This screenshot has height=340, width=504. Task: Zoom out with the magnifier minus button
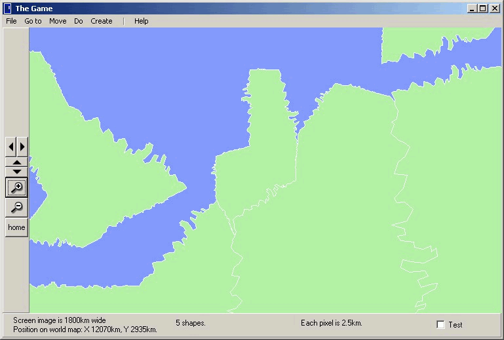point(16,208)
